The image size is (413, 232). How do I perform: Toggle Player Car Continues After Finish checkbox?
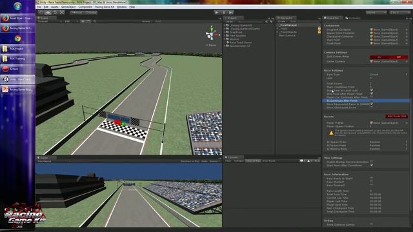[372, 97]
